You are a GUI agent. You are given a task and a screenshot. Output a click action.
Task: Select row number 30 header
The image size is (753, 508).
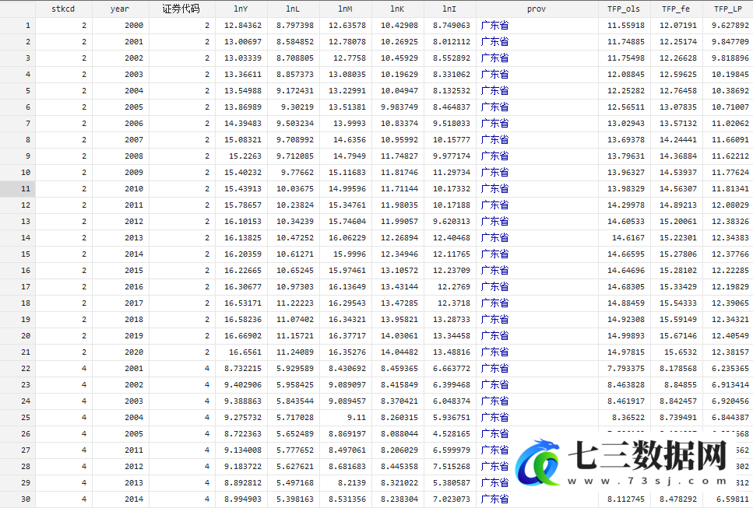[x=18, y=499]
